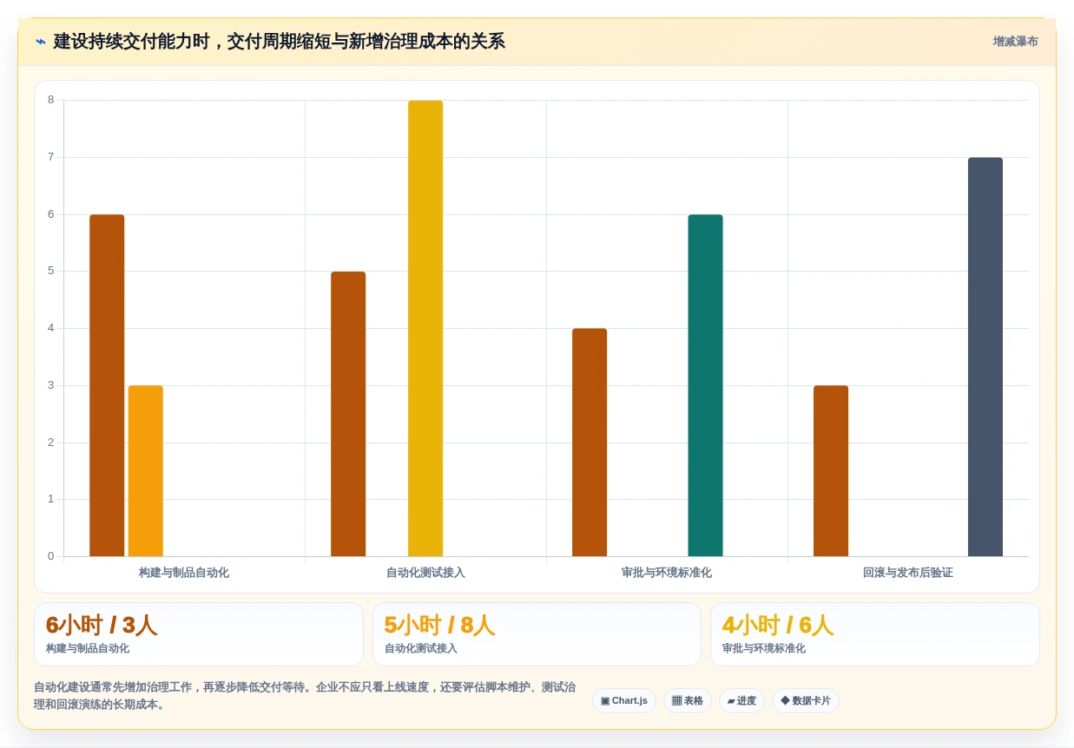Open the 5小时 / 8人 data card
Image resolution: width=1074 pixels, height=748 pixels.
(x=537, y=634)
